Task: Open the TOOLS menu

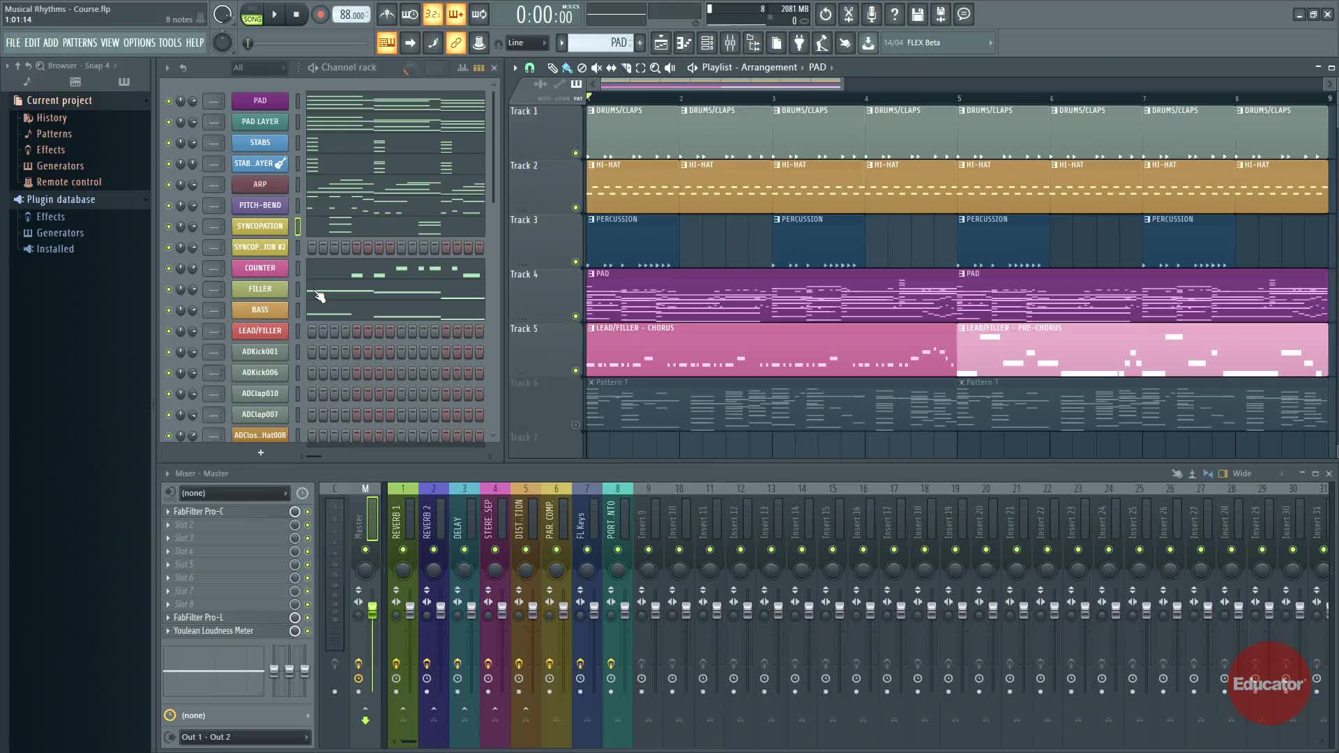Action: pos(169,43)
